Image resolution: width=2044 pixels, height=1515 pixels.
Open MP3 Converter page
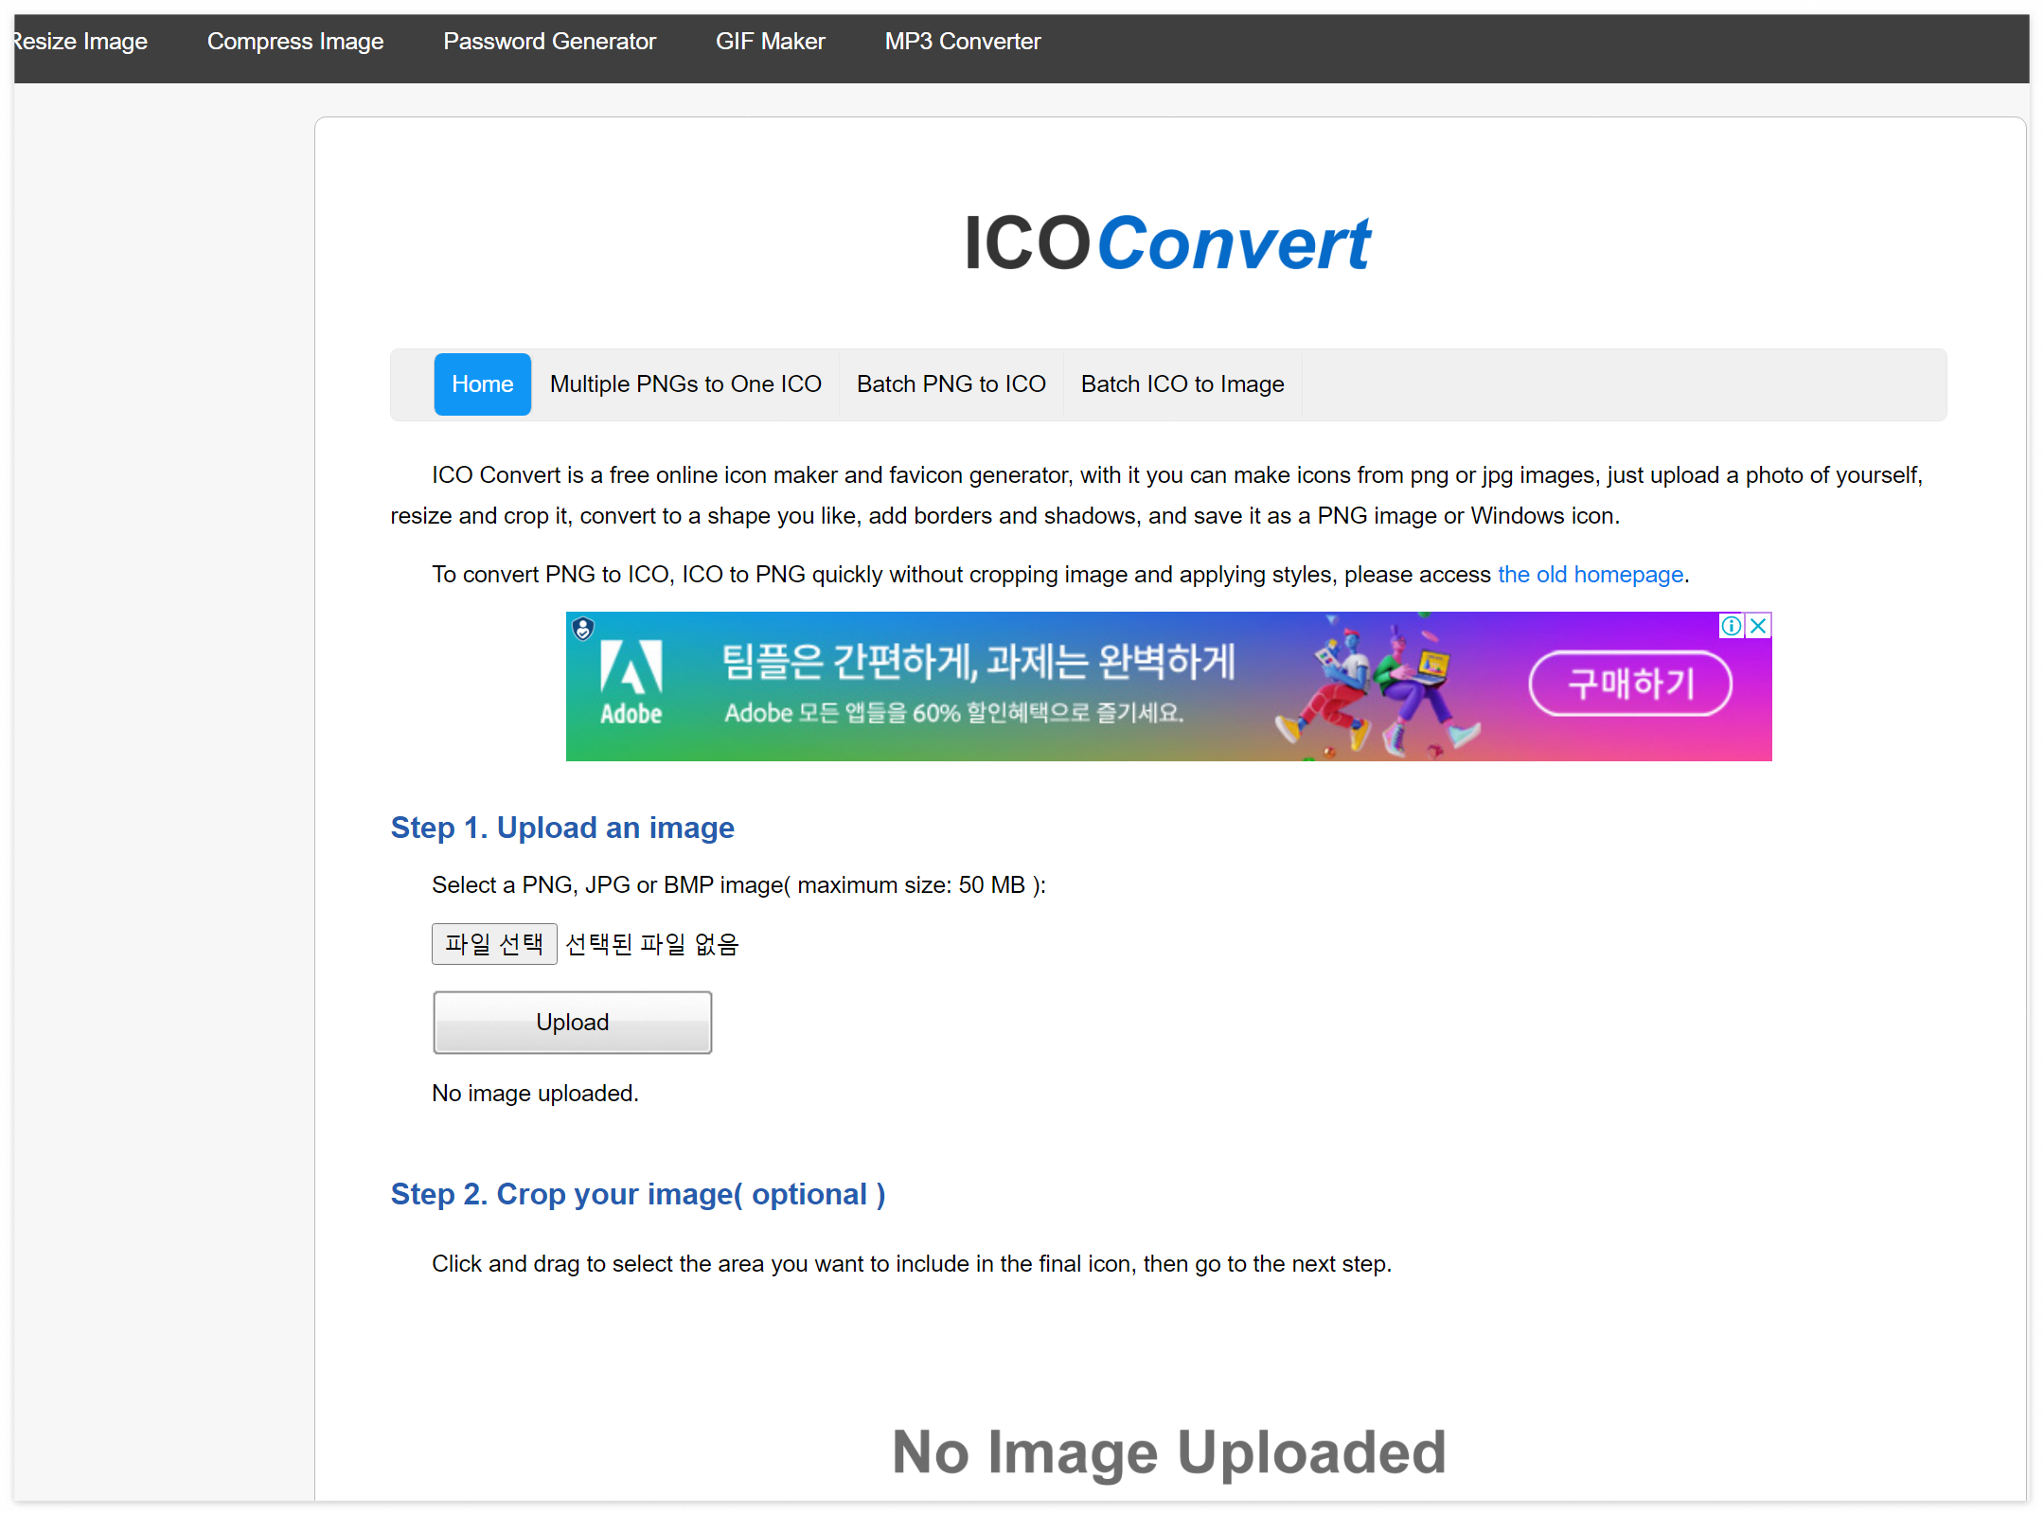pyautogui.click(x=962, y=42)
